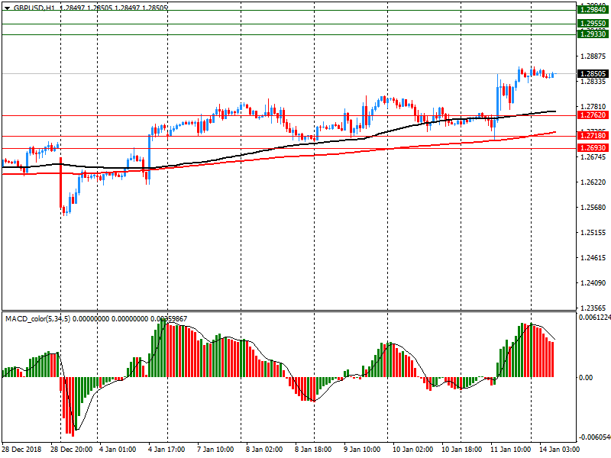Select the 1.27620 red price level label

593,115
